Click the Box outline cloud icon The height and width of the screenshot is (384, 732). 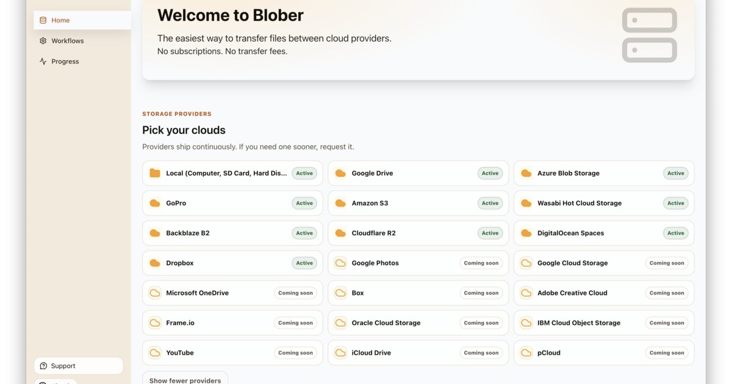[340, 293]
